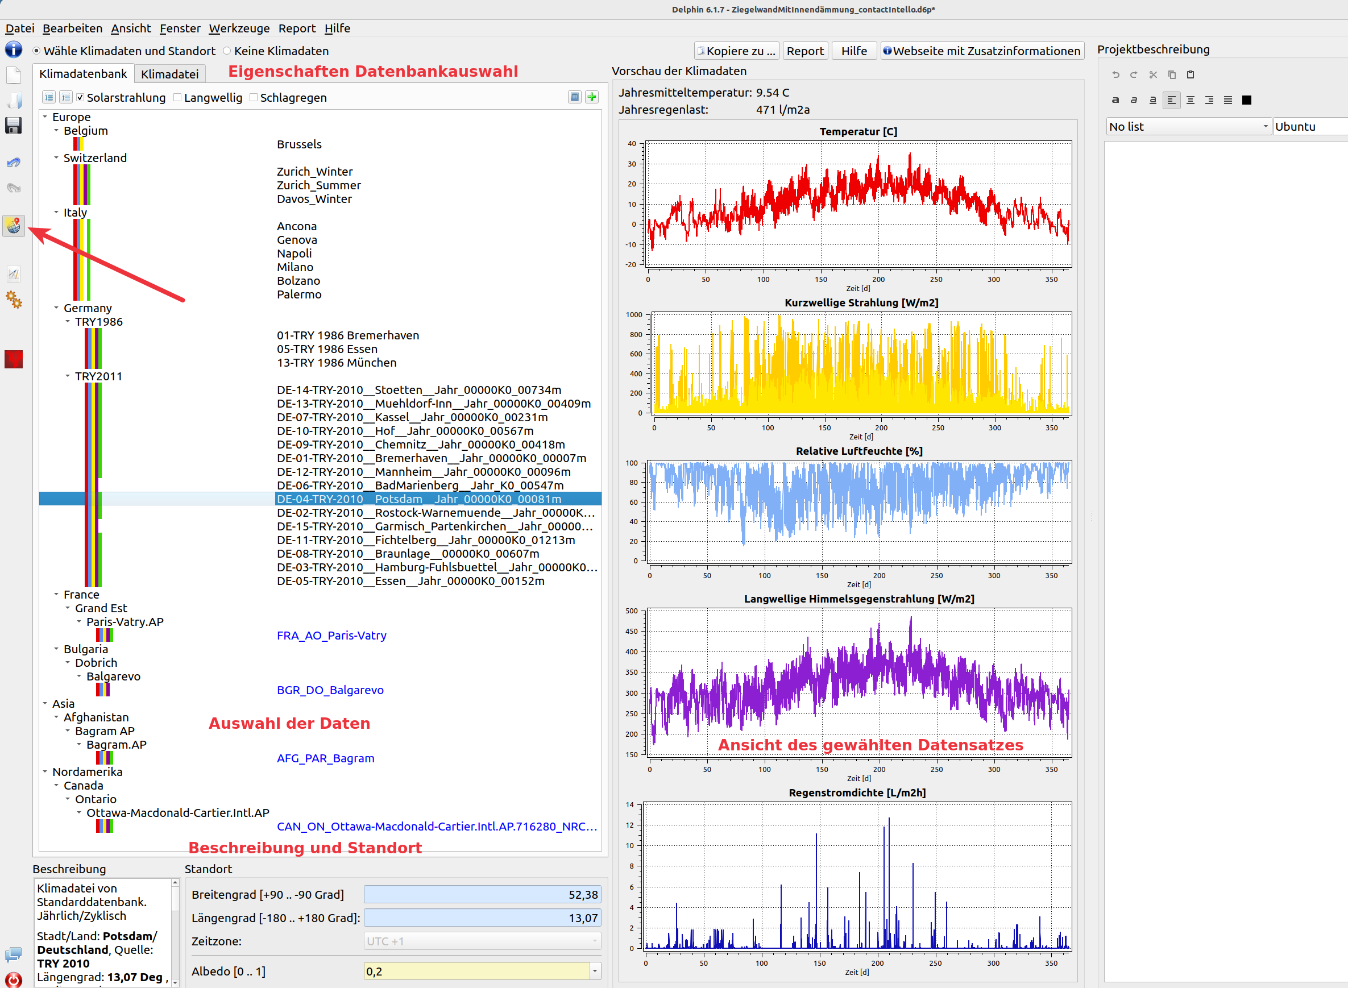Select '05-TRY 1986 Essen' in tree
1348x988 pixels.
[327, 349]
